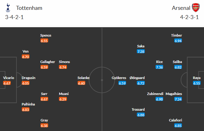Click on Palhinha's player name
The image size is (204, 131).
click(28, 104)
